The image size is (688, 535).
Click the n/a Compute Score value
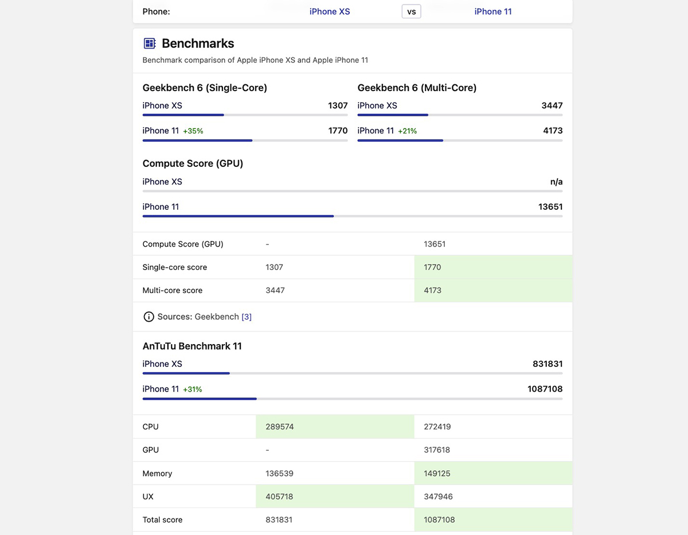tap(556, 182)
